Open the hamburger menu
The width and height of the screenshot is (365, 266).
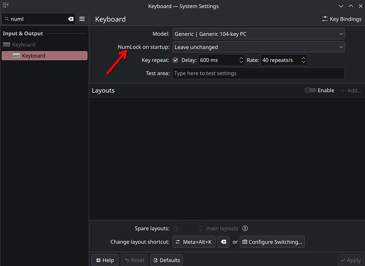click(x=82, y=19)
